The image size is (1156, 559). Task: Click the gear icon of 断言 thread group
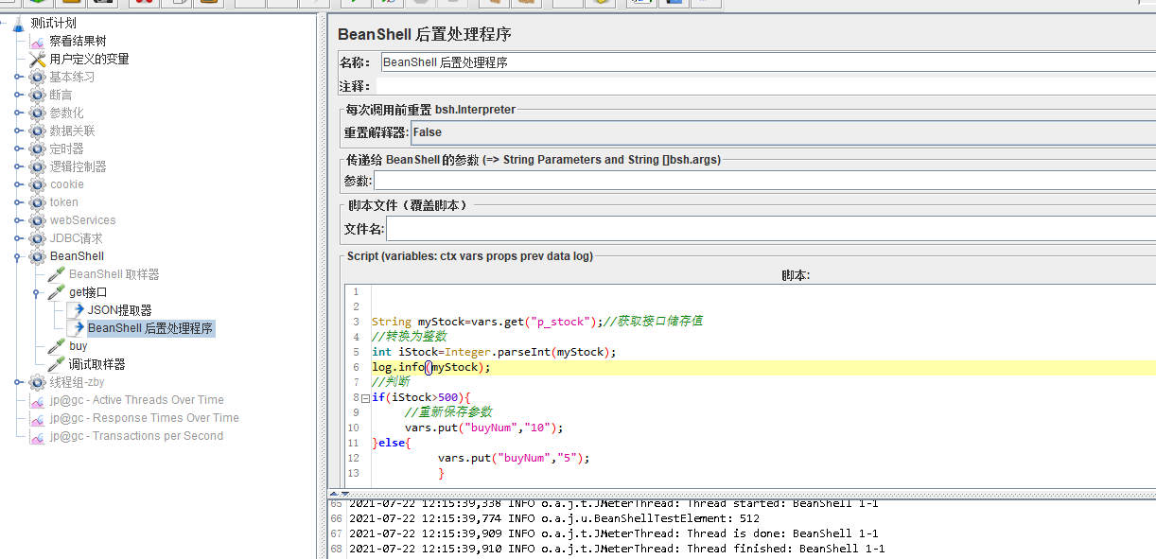(37, 95)
